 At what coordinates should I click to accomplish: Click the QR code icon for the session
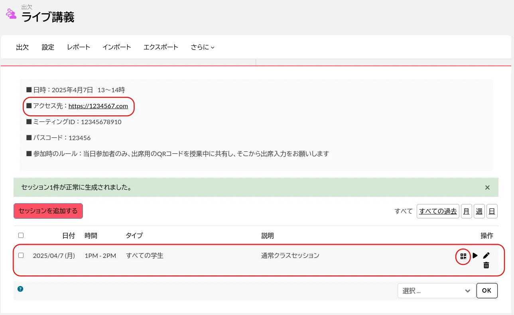[x=463, y=256]
